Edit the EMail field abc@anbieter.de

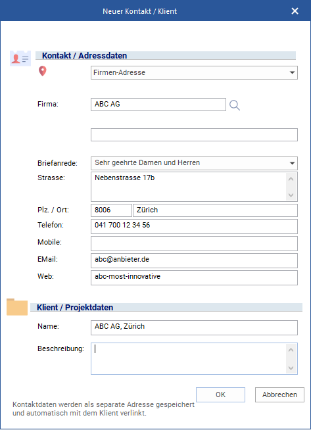pyautogui.click(x=194, y=260)
